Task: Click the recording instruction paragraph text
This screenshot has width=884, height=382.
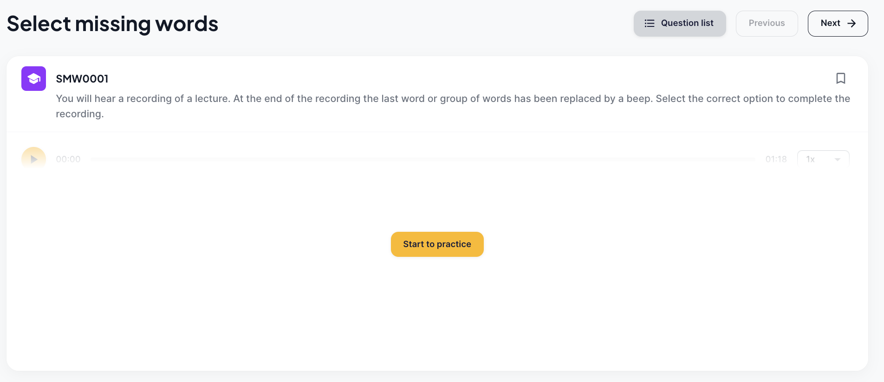Action: point(453,106)
